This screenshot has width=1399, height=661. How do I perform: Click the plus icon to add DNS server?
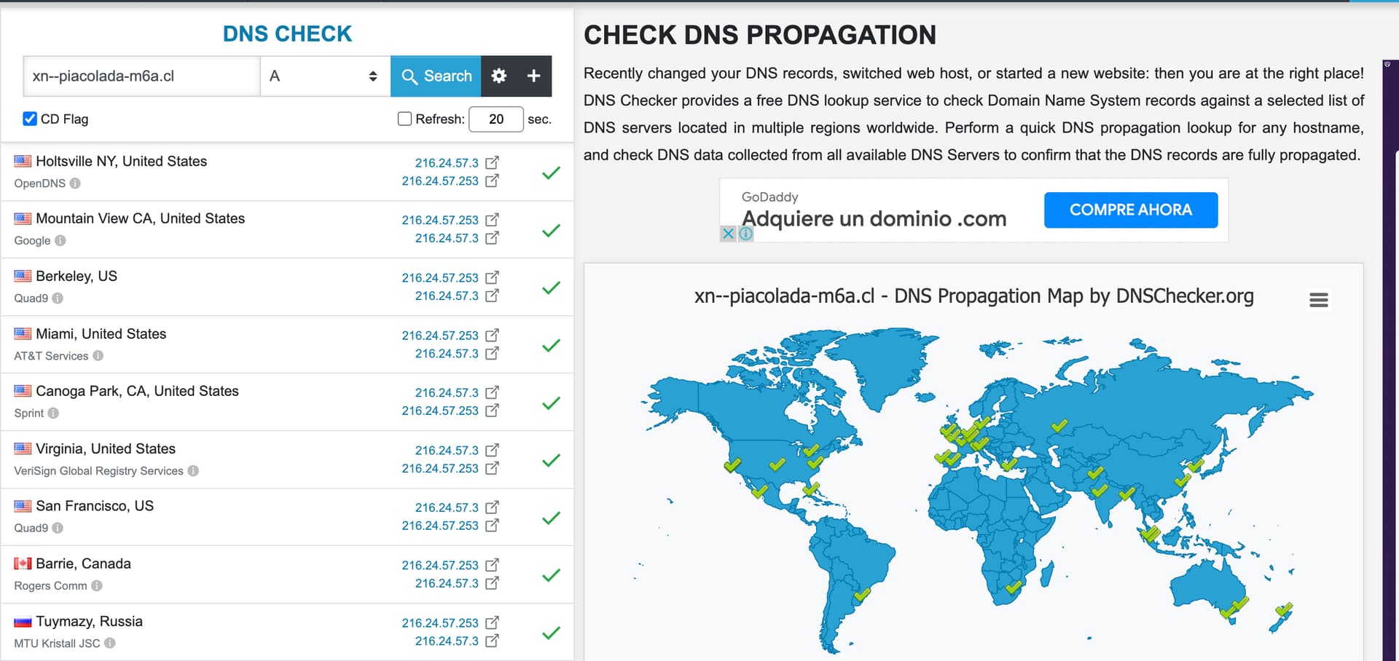pyautogui.click(x=533, y=76)
